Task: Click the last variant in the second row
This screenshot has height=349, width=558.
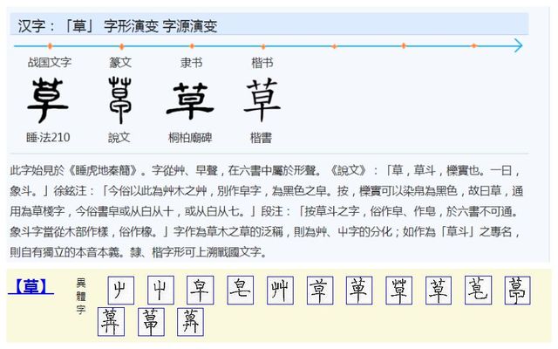Action: point(189,321)
